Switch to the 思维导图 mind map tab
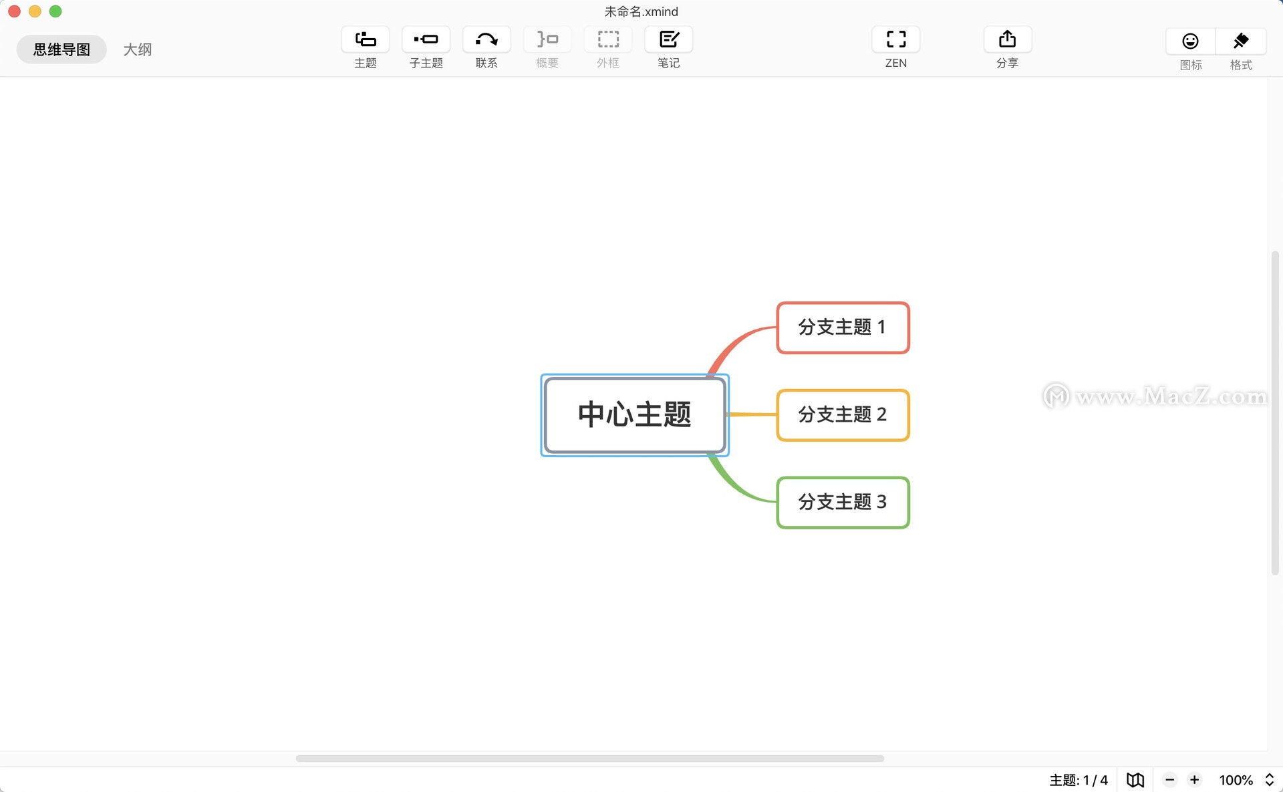This screenshot has height=792, width=1283. point(61,49)
